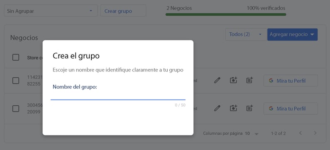This screenshot has height=150, width=330.
Task: Open Columnas por página dropdown
Action: click(252, 133)
